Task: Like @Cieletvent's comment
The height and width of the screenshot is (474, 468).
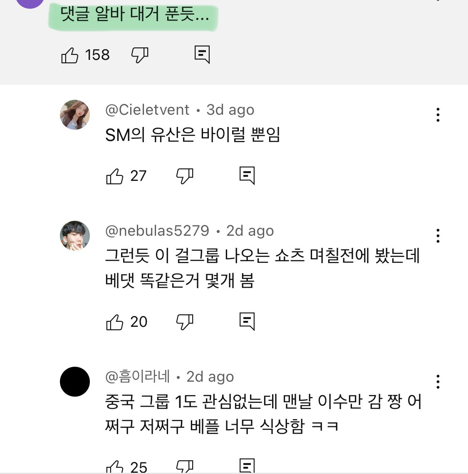Action: coord(115,176)
